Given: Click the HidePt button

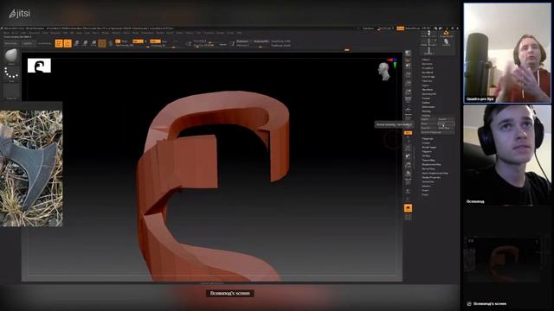Looking at the screenshot, I should 428,119.
